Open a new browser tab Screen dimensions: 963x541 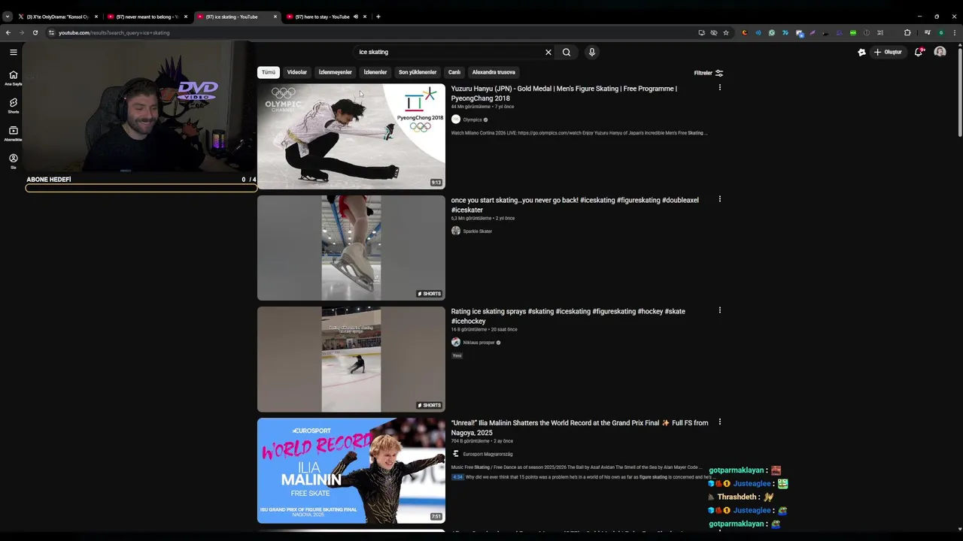tap(378, 17)
